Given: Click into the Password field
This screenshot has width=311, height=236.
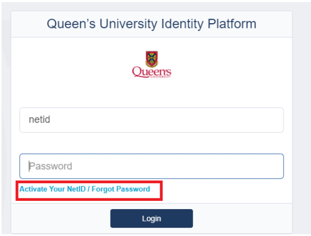Looking at the screenshot, I should click(x=151, y=166).
